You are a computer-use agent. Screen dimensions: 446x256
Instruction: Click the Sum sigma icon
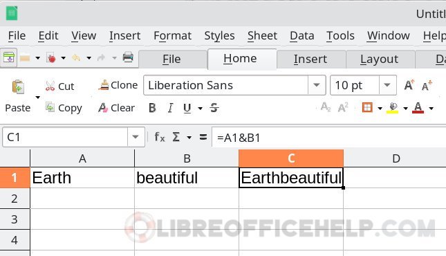[176, 137]
